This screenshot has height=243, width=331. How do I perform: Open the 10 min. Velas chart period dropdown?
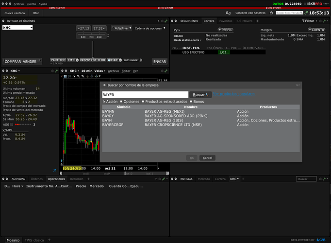tap(93, 71)
